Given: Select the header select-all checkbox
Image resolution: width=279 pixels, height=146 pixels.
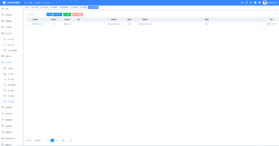Looking at the screenshot, I should (x=28, y=20).
